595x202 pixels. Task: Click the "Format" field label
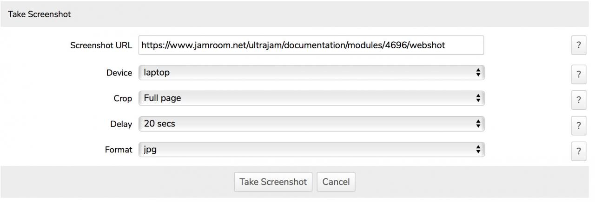[x=119, y=150]
